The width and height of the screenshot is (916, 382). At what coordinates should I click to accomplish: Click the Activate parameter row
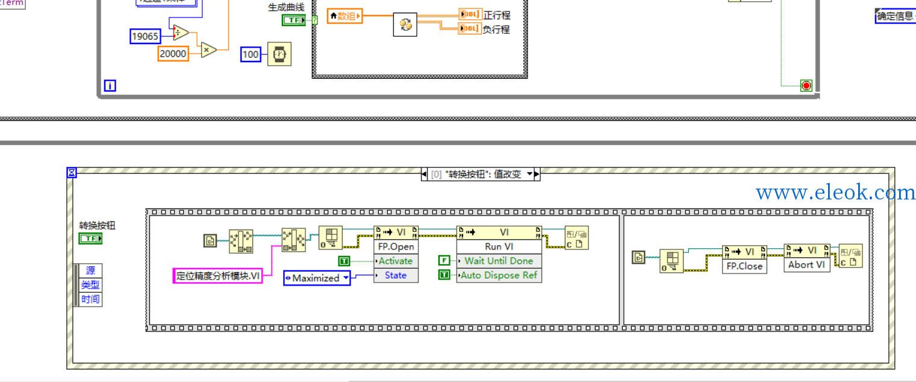[396, 261]
